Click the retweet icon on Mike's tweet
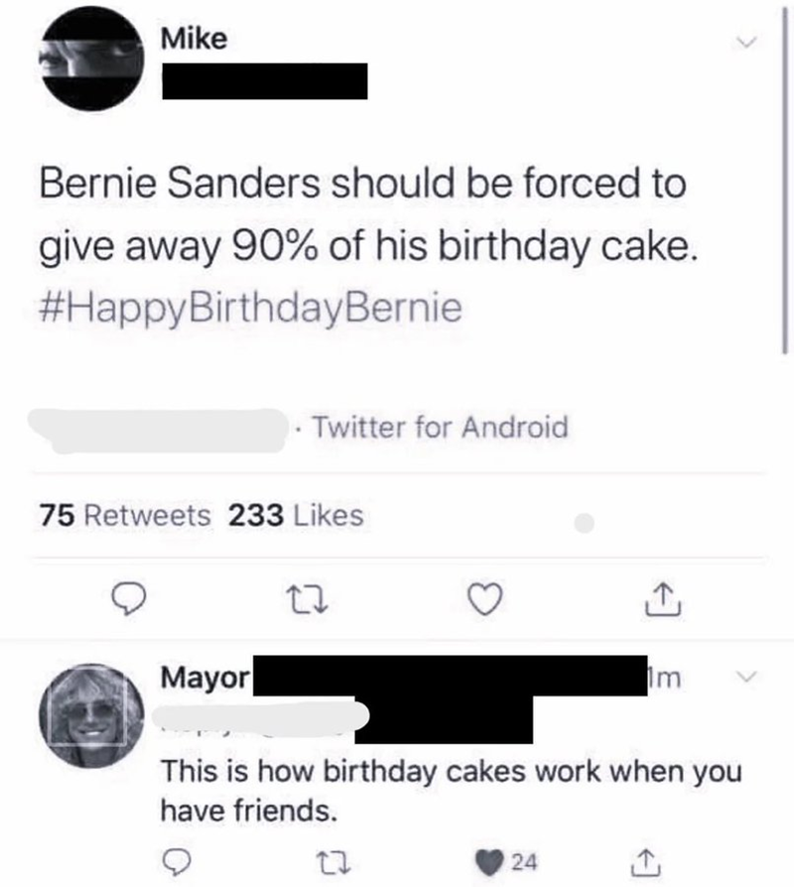Image resolution: width=794 pixels, height=887 pixels. click(307, 598)
